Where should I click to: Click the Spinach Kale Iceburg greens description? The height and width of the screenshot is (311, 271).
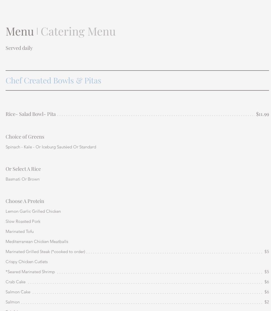tap(51, 147)
